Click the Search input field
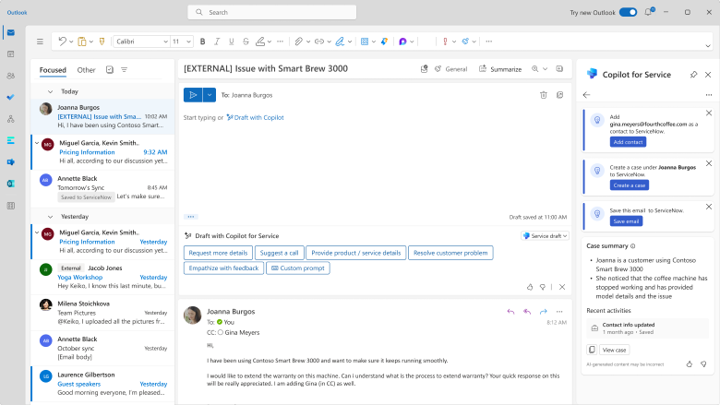Viewport: 720px width, 405px height. 271,12
